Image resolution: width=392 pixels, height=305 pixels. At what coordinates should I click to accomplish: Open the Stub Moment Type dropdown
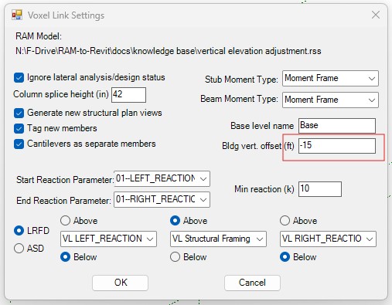pos(330,78)
